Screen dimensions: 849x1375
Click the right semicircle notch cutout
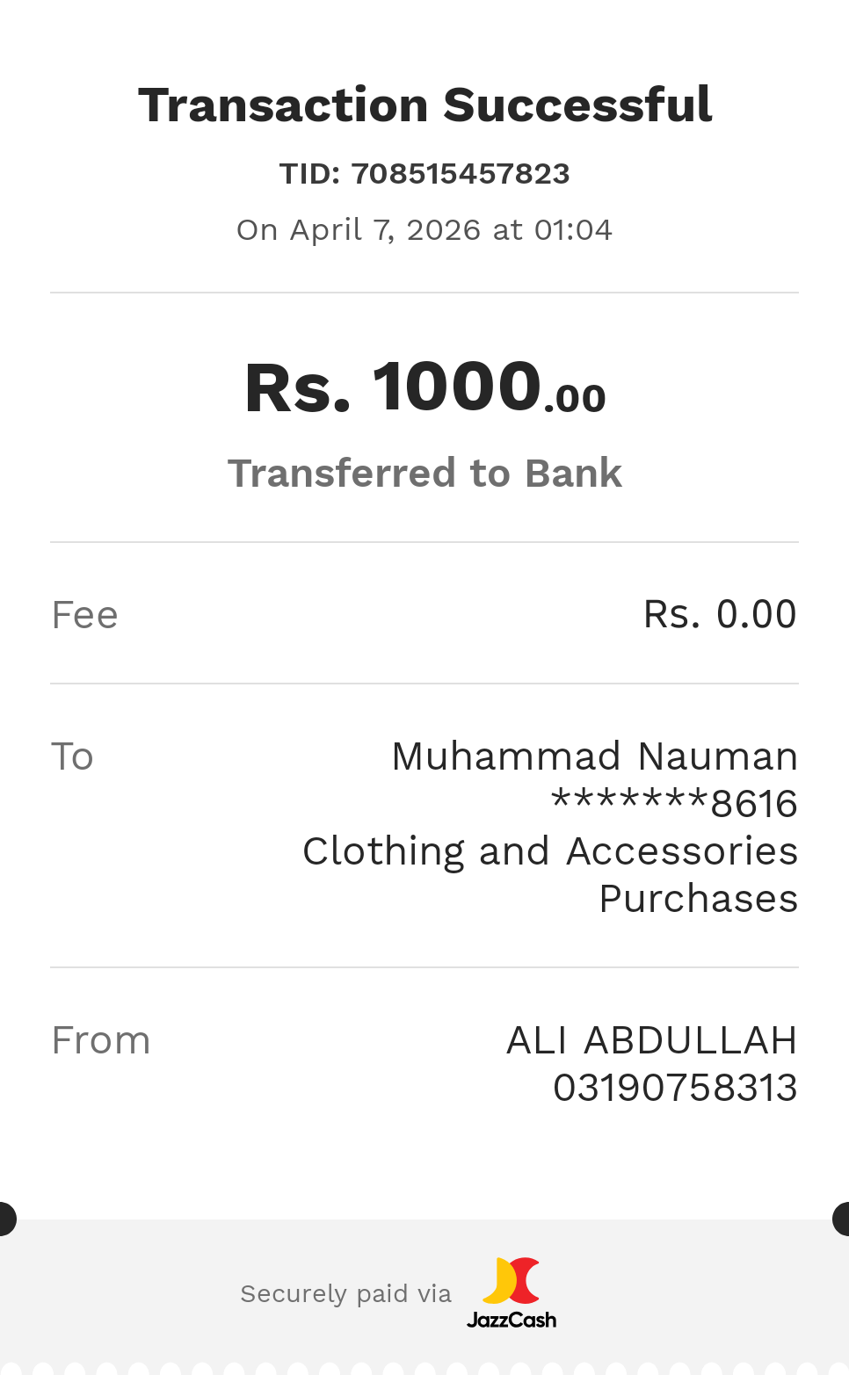(x=842, y=1219)
